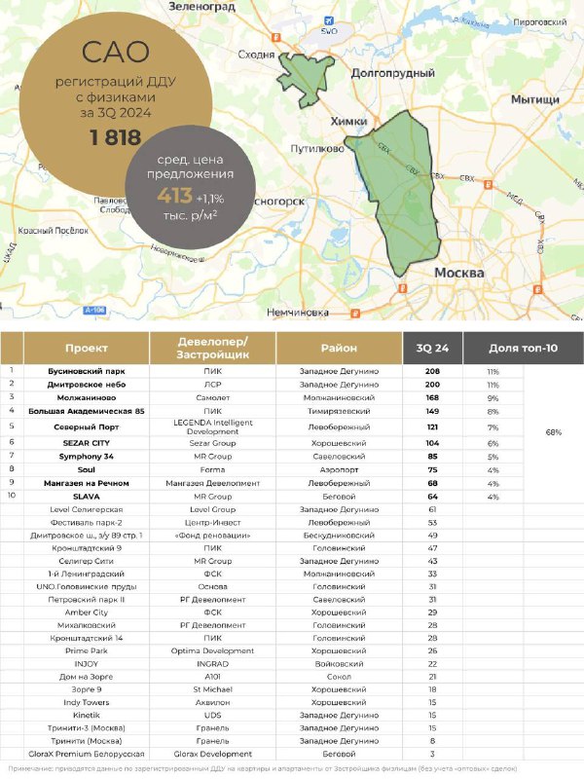This screenshot has width=584, height=779.
Task: Click the 'Prime Park' project cell
Action: [87, 650]
